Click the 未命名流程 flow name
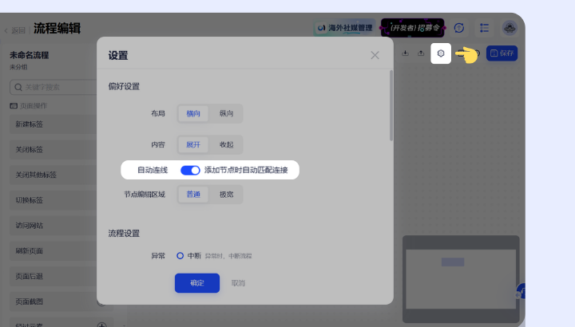The height and width of the screenshot is (327, 575). point(29,55)
